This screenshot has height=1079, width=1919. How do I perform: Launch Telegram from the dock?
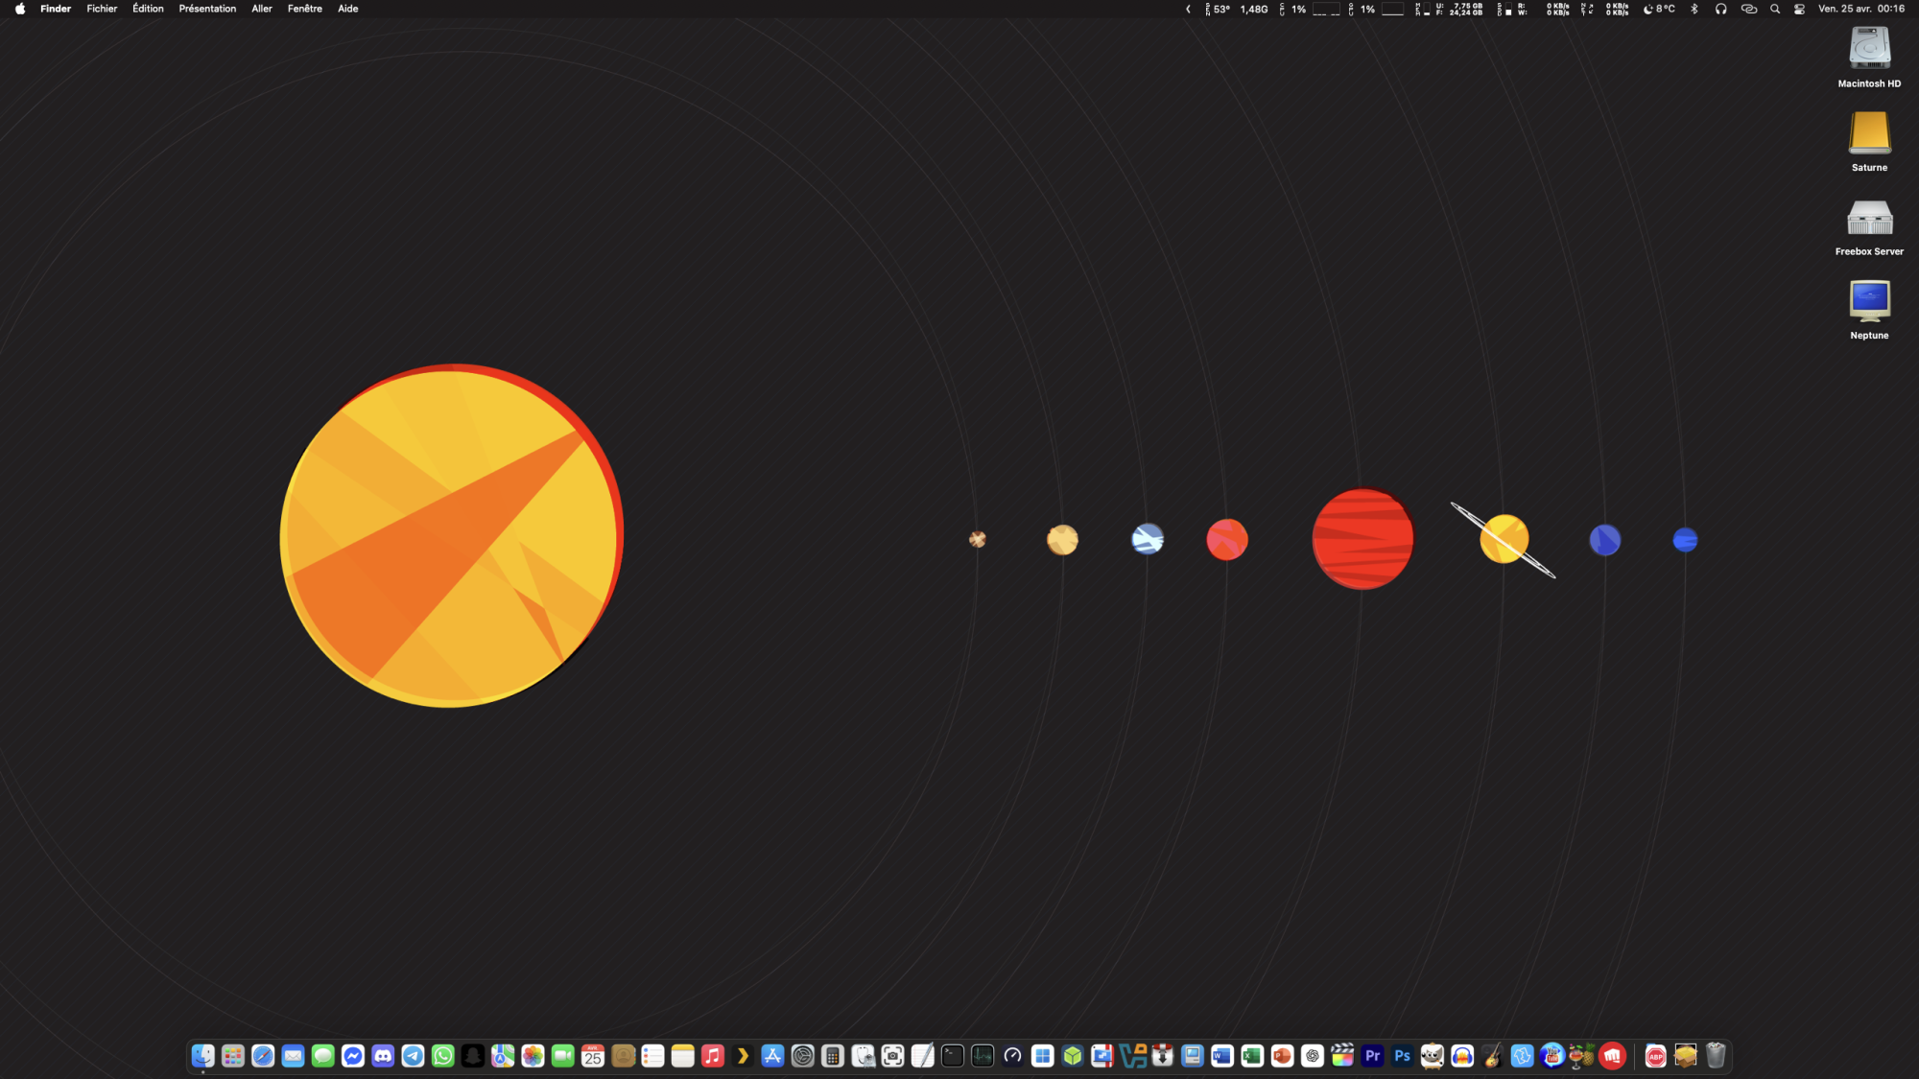pyautogui.click(x=413, y=1056)
